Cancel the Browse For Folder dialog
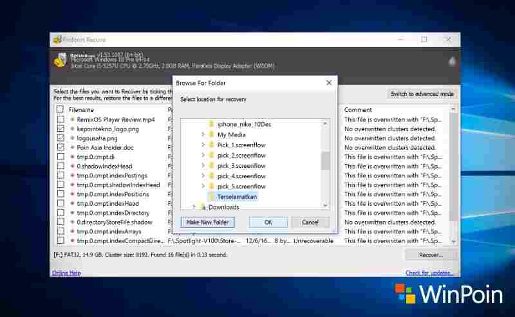The image size is (515, 317). tap(310, 222)
